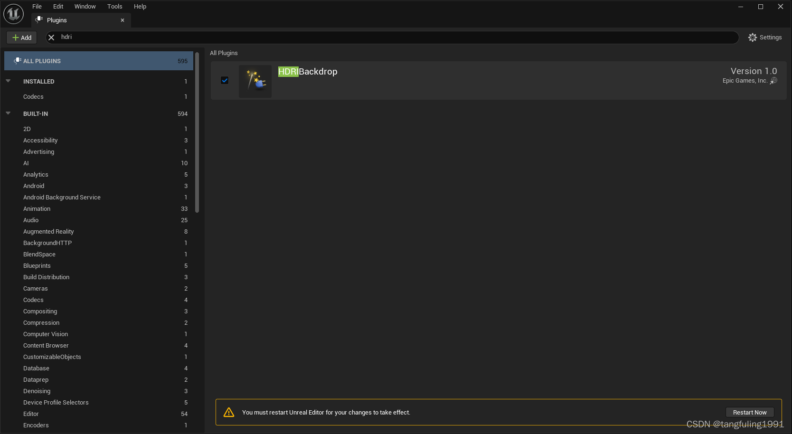Image resolution: width=792 pixels, height=434 pixels.
Task: Click the All Plugins breadcrumb heading
Action: click(224, 53)
